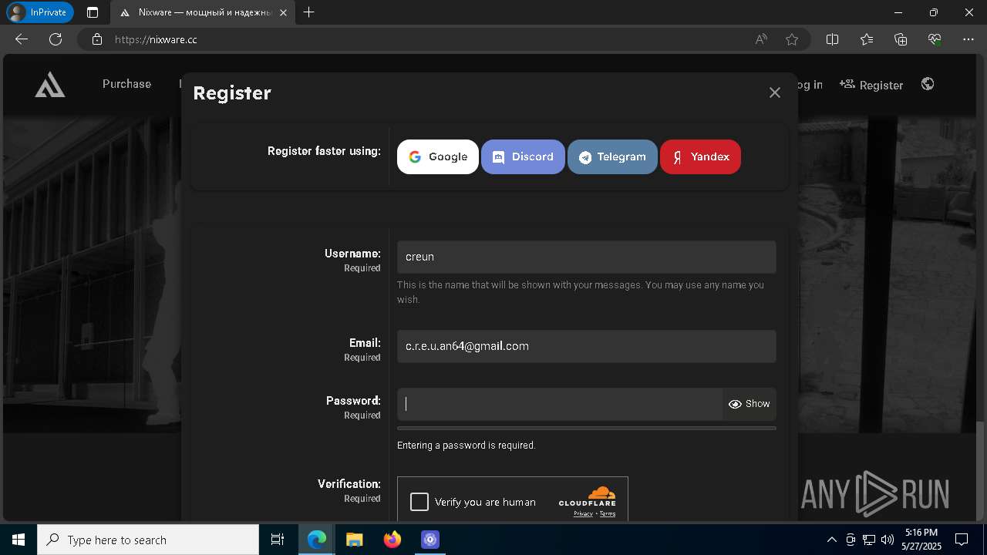Open Split screen icon
987x555 pixels.
[832, 39]
